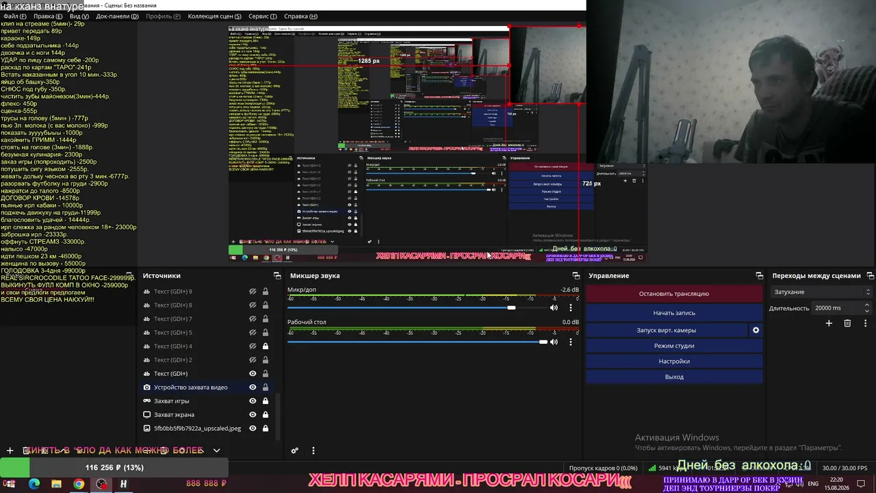Undock the Управление panel
The image size is (876, 493).
click(x=759, y=276)
